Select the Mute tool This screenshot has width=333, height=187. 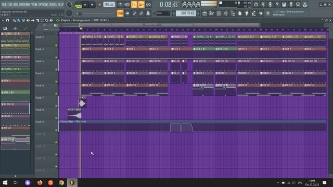pos(28,20)
